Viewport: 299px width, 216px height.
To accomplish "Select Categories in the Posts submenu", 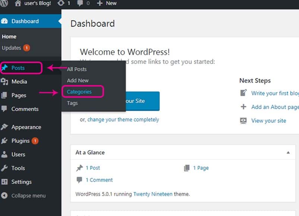I will click(x=79, y=92).
